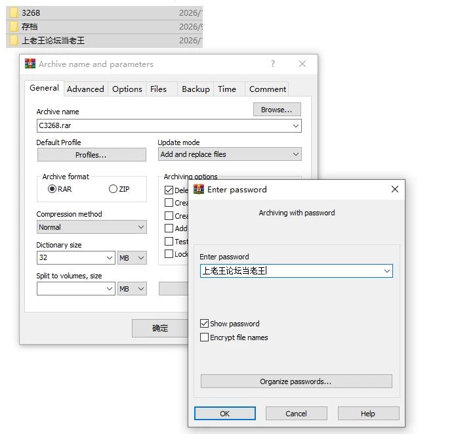Viewport: 456px width, 434px height.
Task: Confirm password with OK button
Action: 225,414
